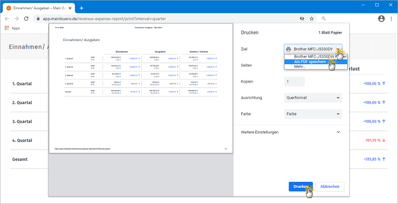Open the Apps grid shortcut

point(12,28)
